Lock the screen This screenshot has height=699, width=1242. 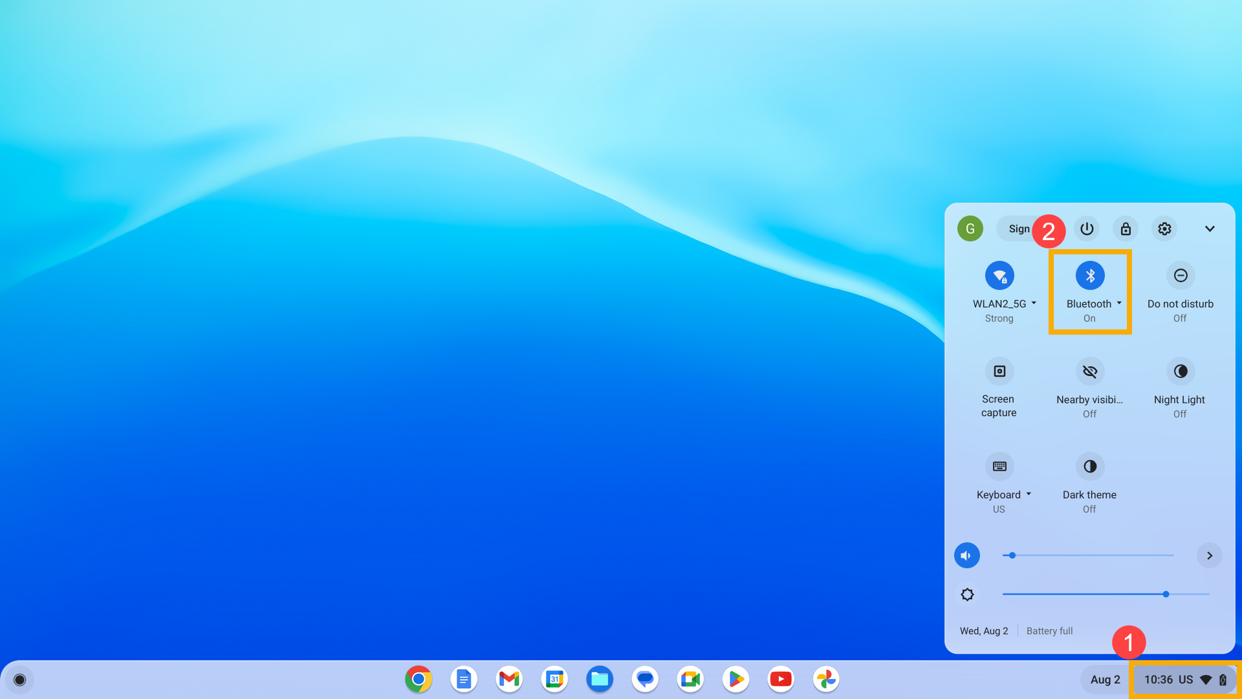pyautogui.click(x=1126, y=228)
